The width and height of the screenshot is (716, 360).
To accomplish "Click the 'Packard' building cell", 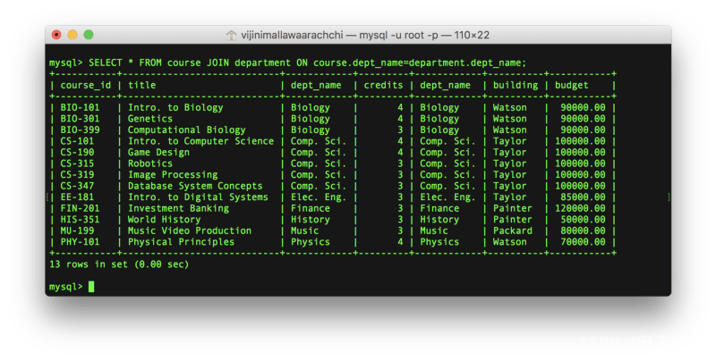I will 512,230.
